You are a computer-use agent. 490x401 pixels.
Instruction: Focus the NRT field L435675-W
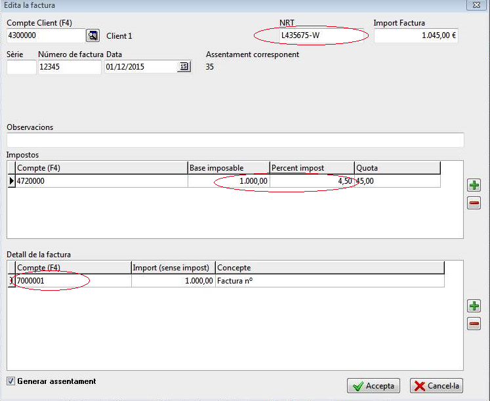pyautogui.click(x=322, y=35)
